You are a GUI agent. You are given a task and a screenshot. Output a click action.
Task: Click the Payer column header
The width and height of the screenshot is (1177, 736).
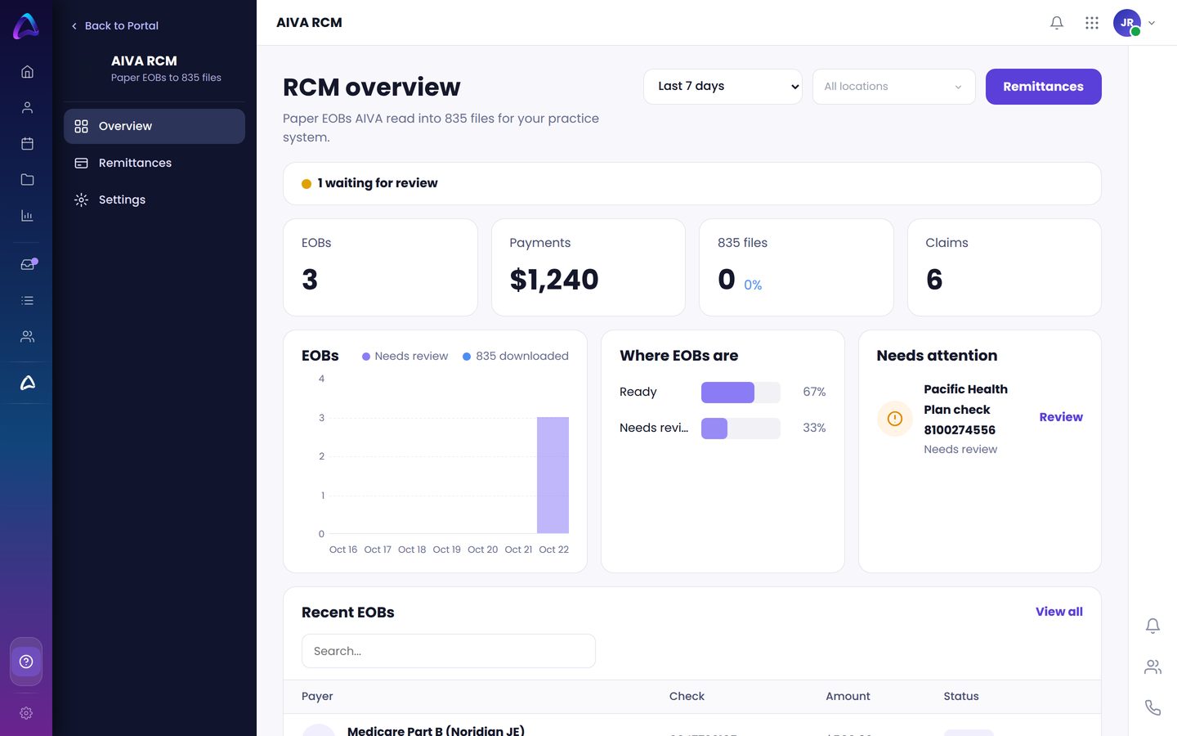click(x=317, y=697)
